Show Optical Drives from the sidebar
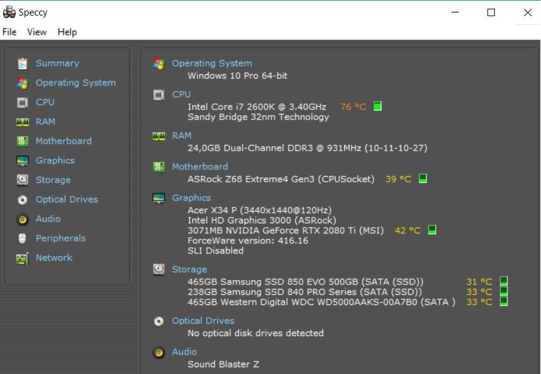The width and height of the screenshot is (541, 374). pos(67,199)
